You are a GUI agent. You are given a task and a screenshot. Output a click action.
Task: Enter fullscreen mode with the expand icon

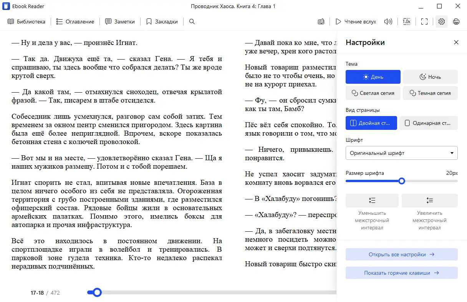tap(424, 22)
